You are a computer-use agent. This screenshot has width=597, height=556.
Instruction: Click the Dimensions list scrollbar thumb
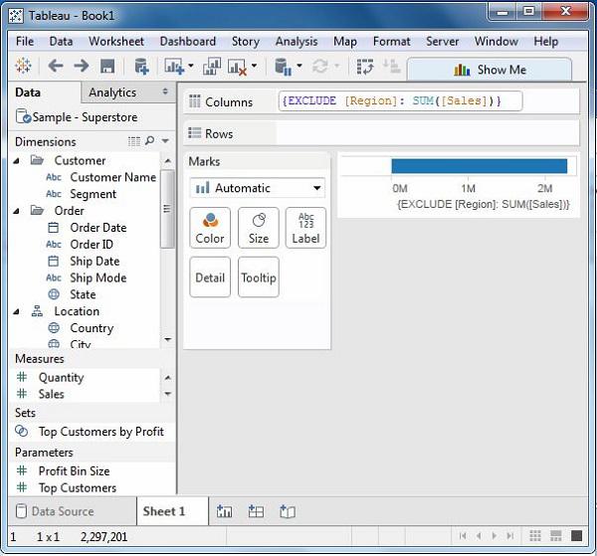coord(167,209)
